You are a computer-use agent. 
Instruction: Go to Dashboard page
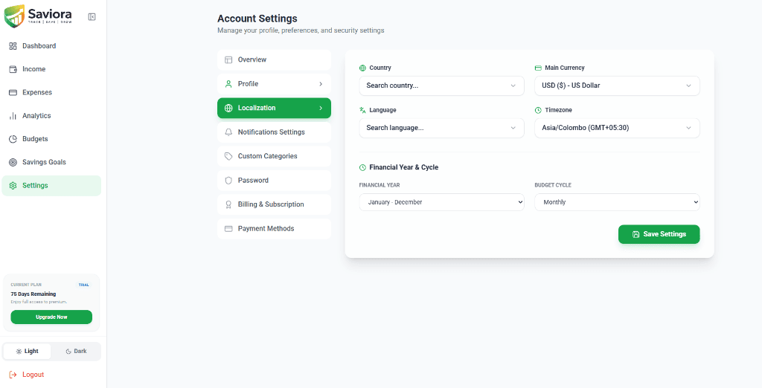click(x=51, y=46)
